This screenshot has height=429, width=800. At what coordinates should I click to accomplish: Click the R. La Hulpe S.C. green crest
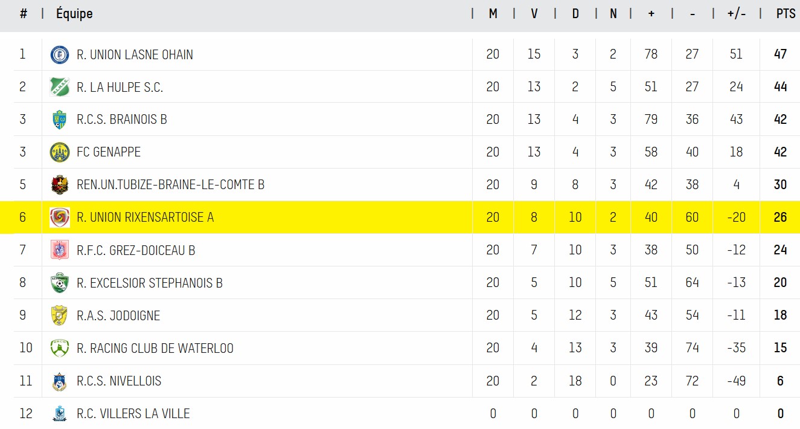coord(59,87)
